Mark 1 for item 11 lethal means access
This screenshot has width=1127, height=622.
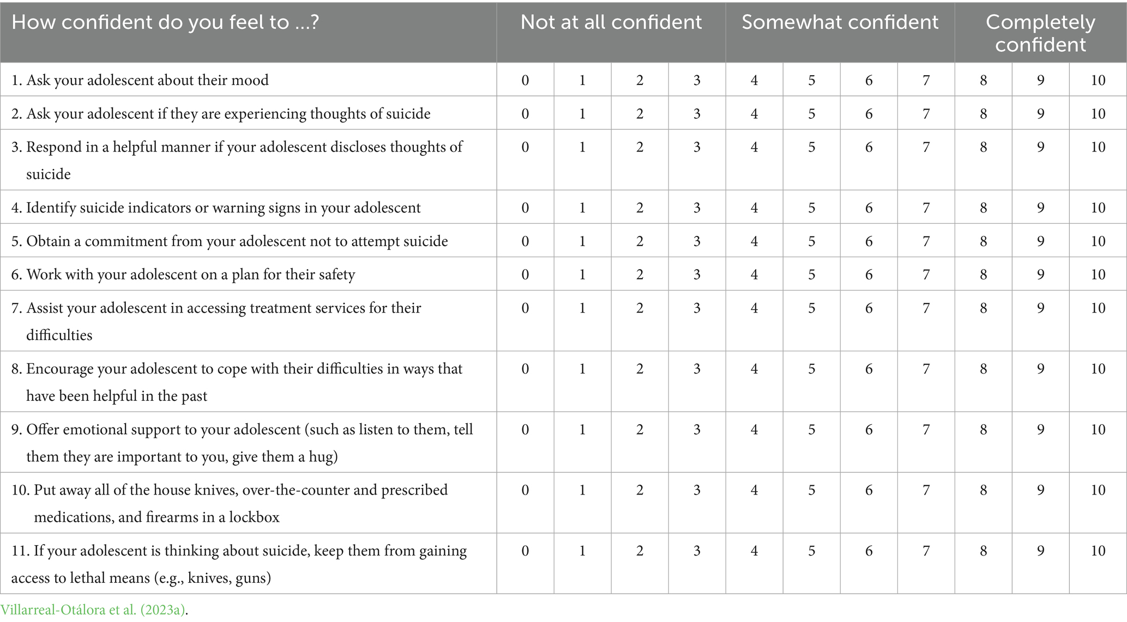click(582, 551)
